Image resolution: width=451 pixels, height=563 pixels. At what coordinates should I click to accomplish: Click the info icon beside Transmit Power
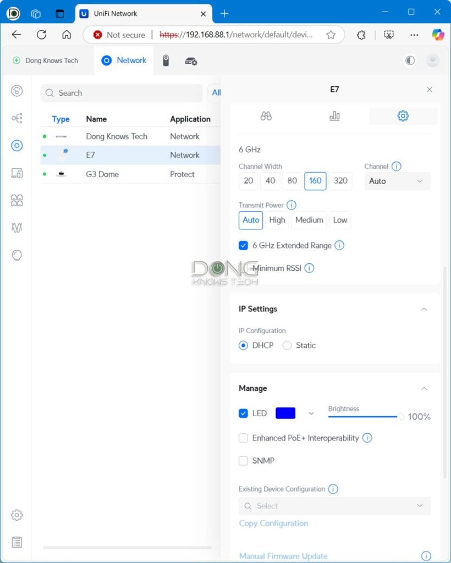tap(291, 205)
